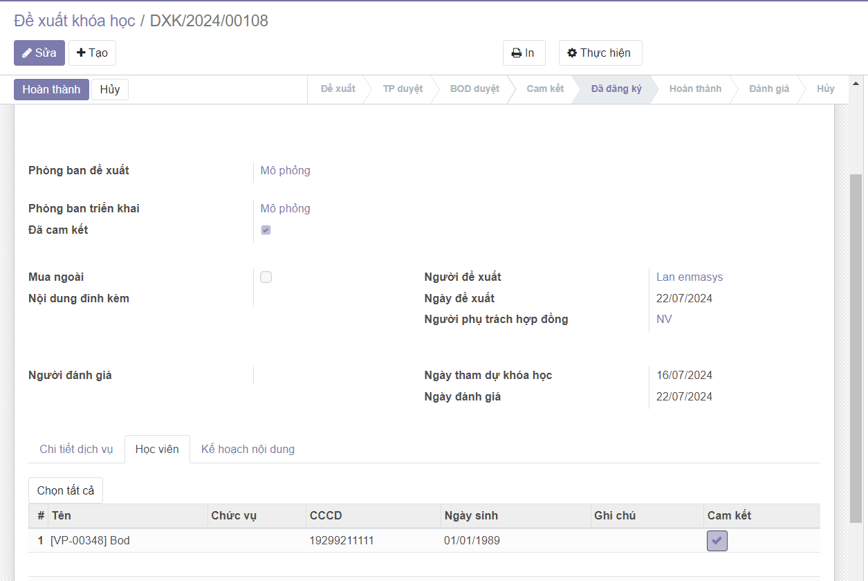Toggle the Mua ngoài checkbox
Viewport: 868px width, 581px height.
pyautogui.click(x=266, y=277)
